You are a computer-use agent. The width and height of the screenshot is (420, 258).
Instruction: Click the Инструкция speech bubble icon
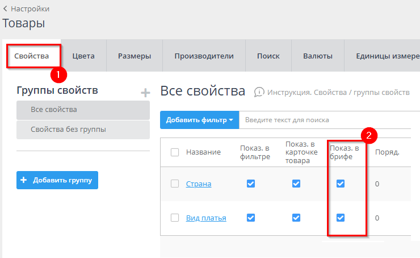point(259,92)
